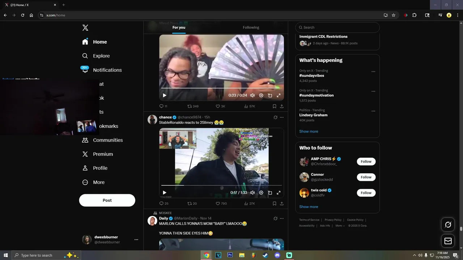Show more under Who to follow

click(x=309, y=207)
